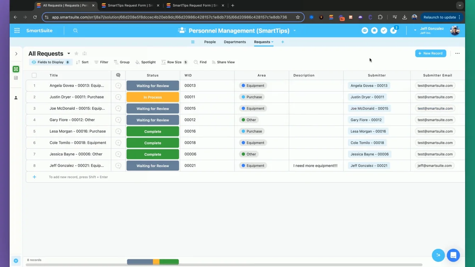
Task: Open favorites star icon in header
Action: [374, 30]
